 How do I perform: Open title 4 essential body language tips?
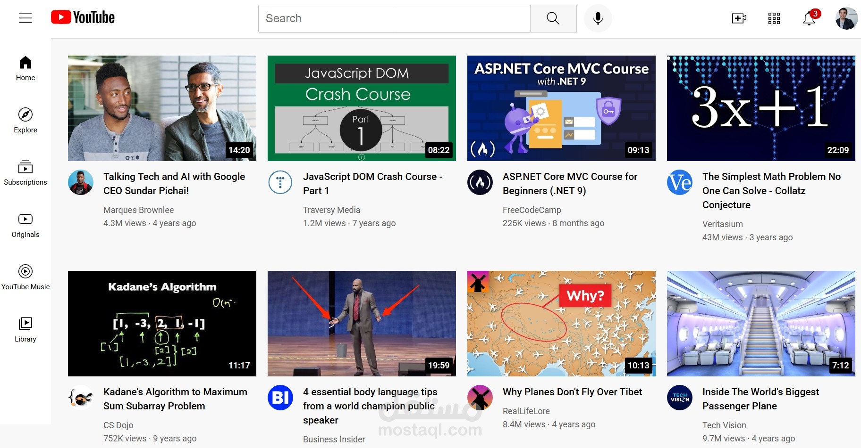pos(370,406)
